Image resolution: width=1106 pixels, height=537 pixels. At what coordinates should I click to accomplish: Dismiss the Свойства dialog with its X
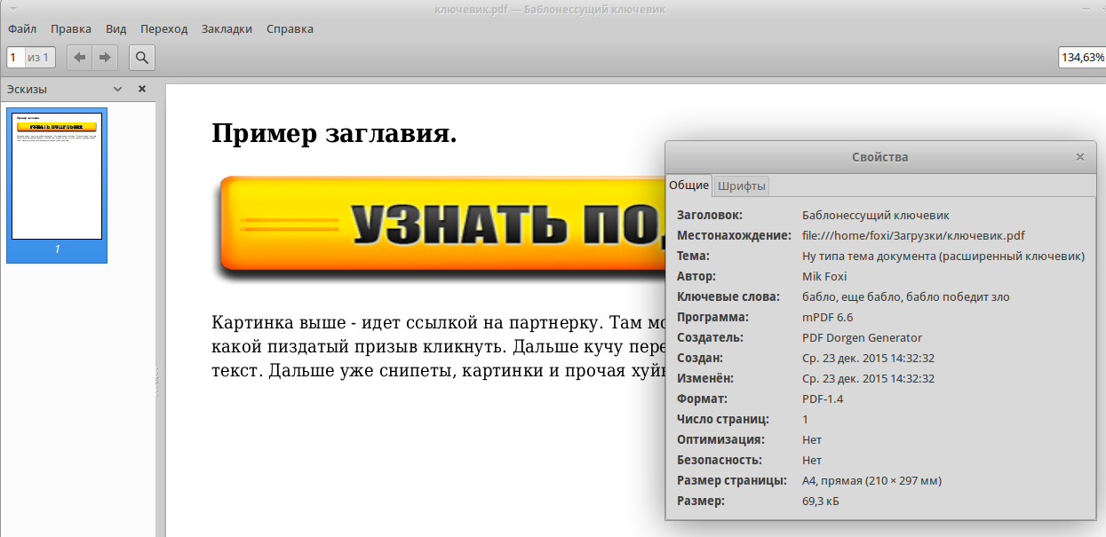tap(1079, 157)
